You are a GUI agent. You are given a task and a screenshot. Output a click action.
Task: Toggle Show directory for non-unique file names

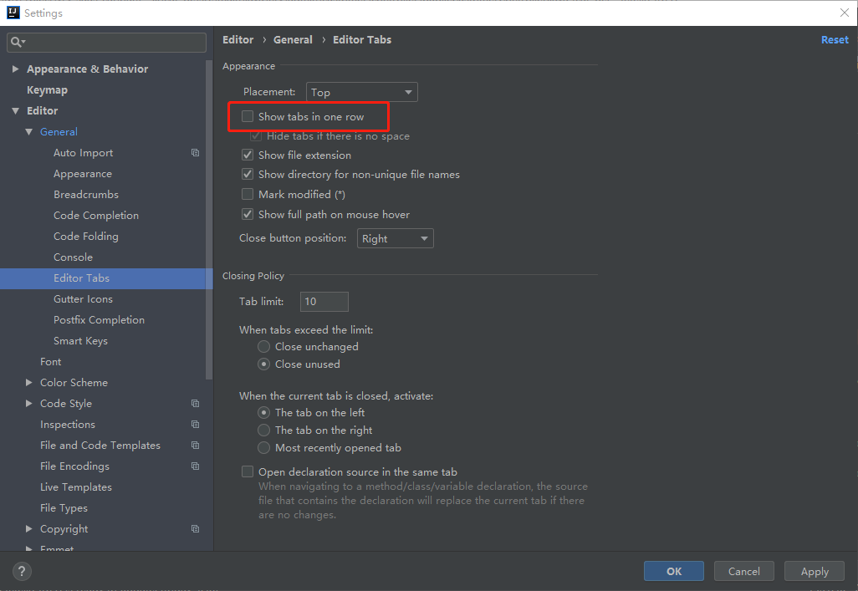248,174
